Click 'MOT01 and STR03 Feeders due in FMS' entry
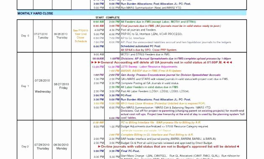This screenshot has width=264, height=159. pos(145,54)
